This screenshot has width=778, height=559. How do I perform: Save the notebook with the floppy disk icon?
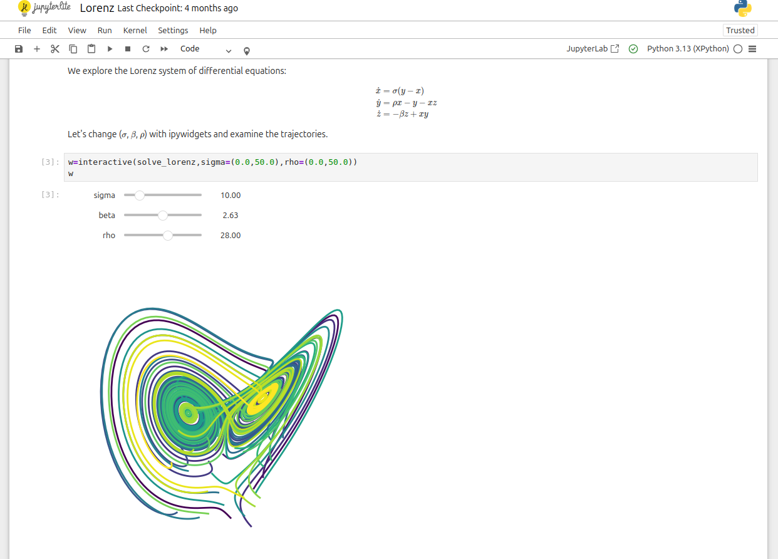coord(19,49)
